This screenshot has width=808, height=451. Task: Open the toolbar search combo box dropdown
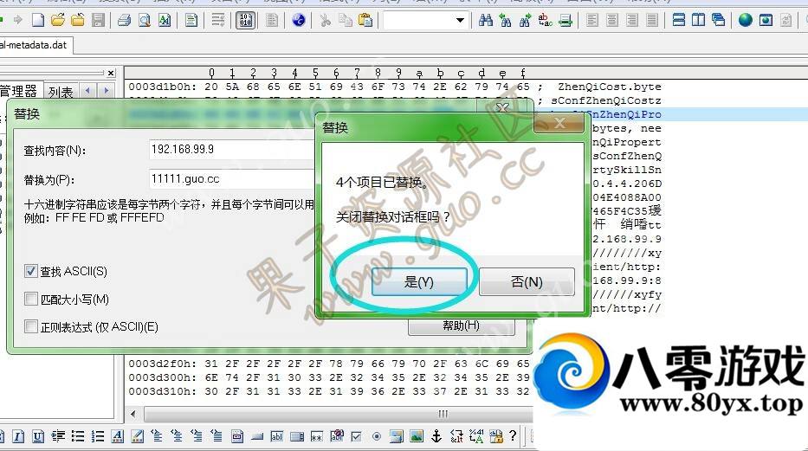[x=460, y=21]
